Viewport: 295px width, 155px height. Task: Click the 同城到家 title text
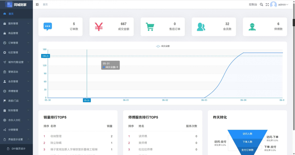click(x=20, y=5)
